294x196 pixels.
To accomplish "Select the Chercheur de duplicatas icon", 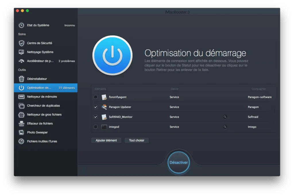I will click(21, 106).
